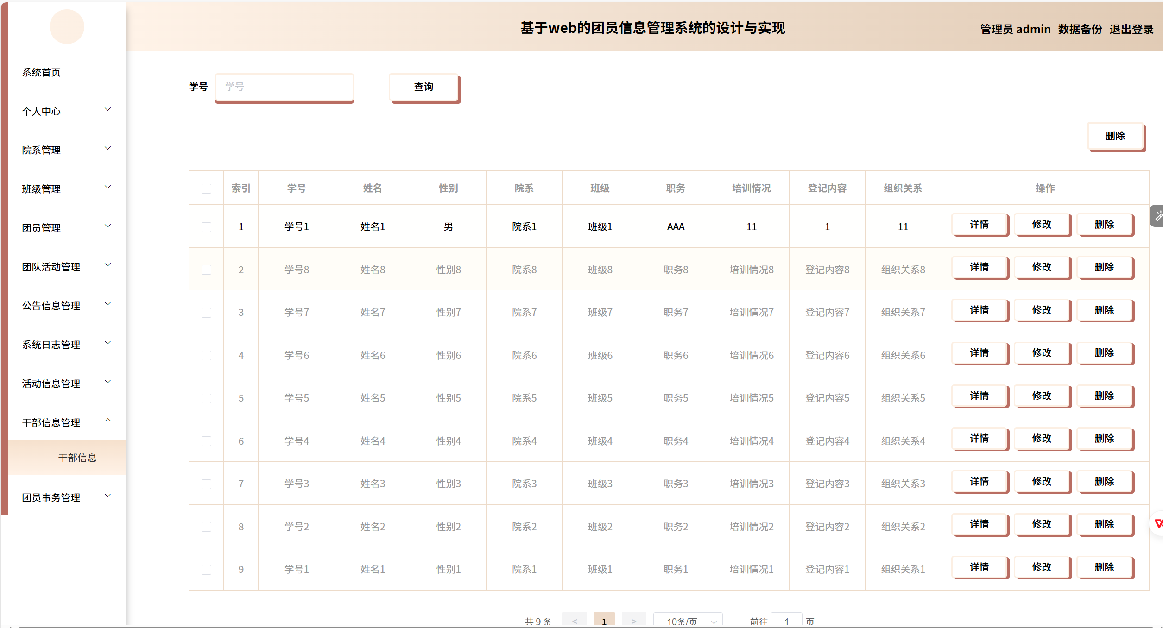Check the checkbox for row with 学号8
This screenshot has width=1163, height=628.
point(206,270)
